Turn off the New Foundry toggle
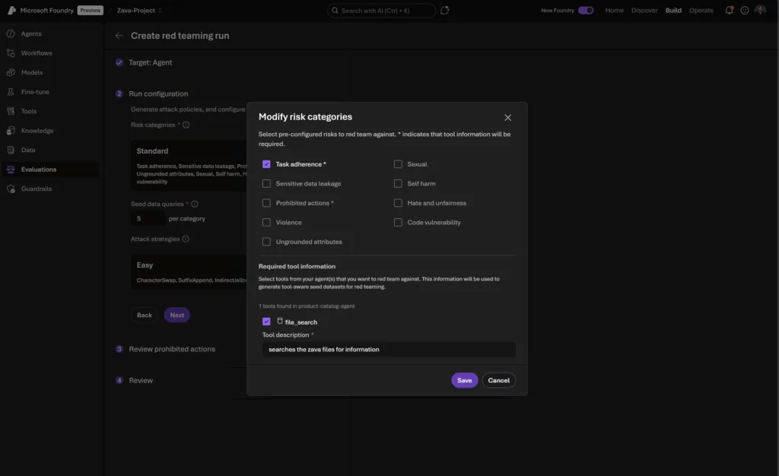779x476 pixels. [585, 11]
